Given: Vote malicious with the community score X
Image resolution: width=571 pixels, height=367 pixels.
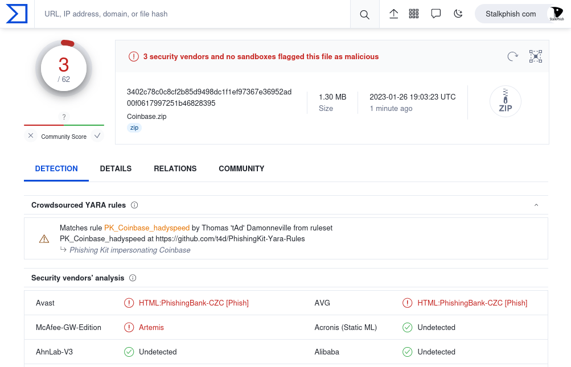Looking at the screenshot, I should [31, 136].
